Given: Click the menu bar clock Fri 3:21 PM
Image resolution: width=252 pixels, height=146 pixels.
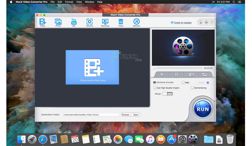Looking at the screenshot, I should 223,2.
